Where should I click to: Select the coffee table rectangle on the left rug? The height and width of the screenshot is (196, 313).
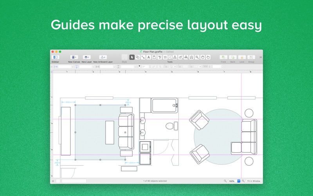[x=110, y=132]
